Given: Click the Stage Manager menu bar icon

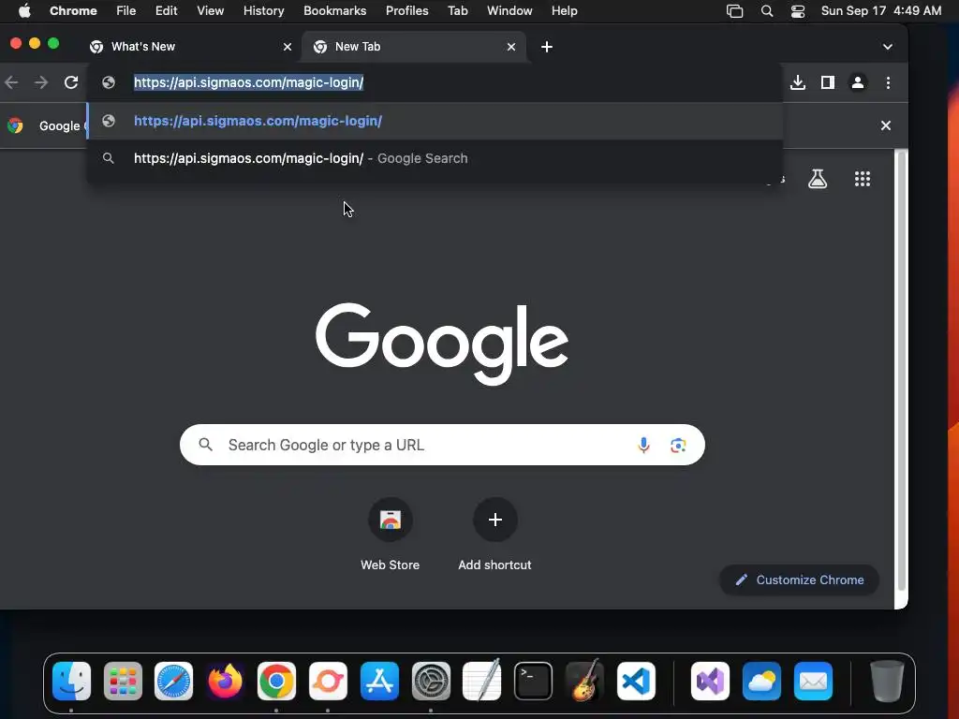Looking at the screenshot, I should (x=734, y=11).
